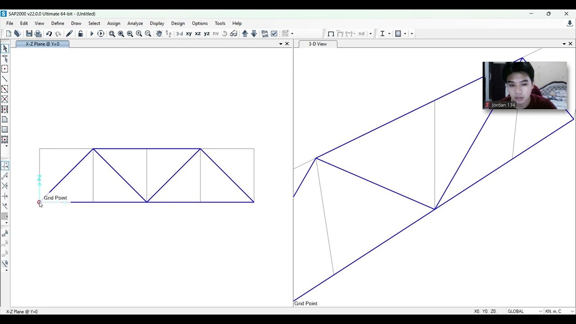Activate Rubber Band Zoom tool
This screenshot has width=576, height=324.
tap(112, 34)
